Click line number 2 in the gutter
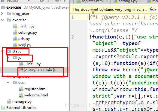 [x=72, y=37]
